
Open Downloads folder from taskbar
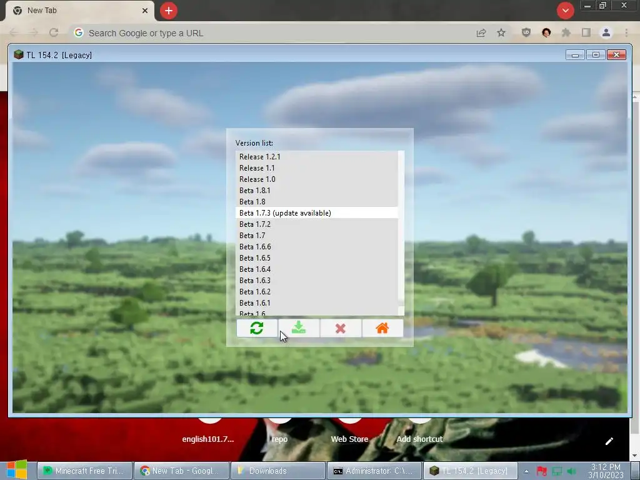278,471
